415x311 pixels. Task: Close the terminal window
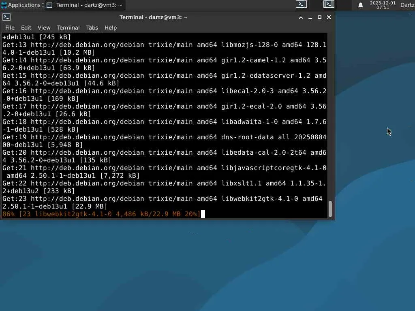pyautogui.click(x=329, y=17)
